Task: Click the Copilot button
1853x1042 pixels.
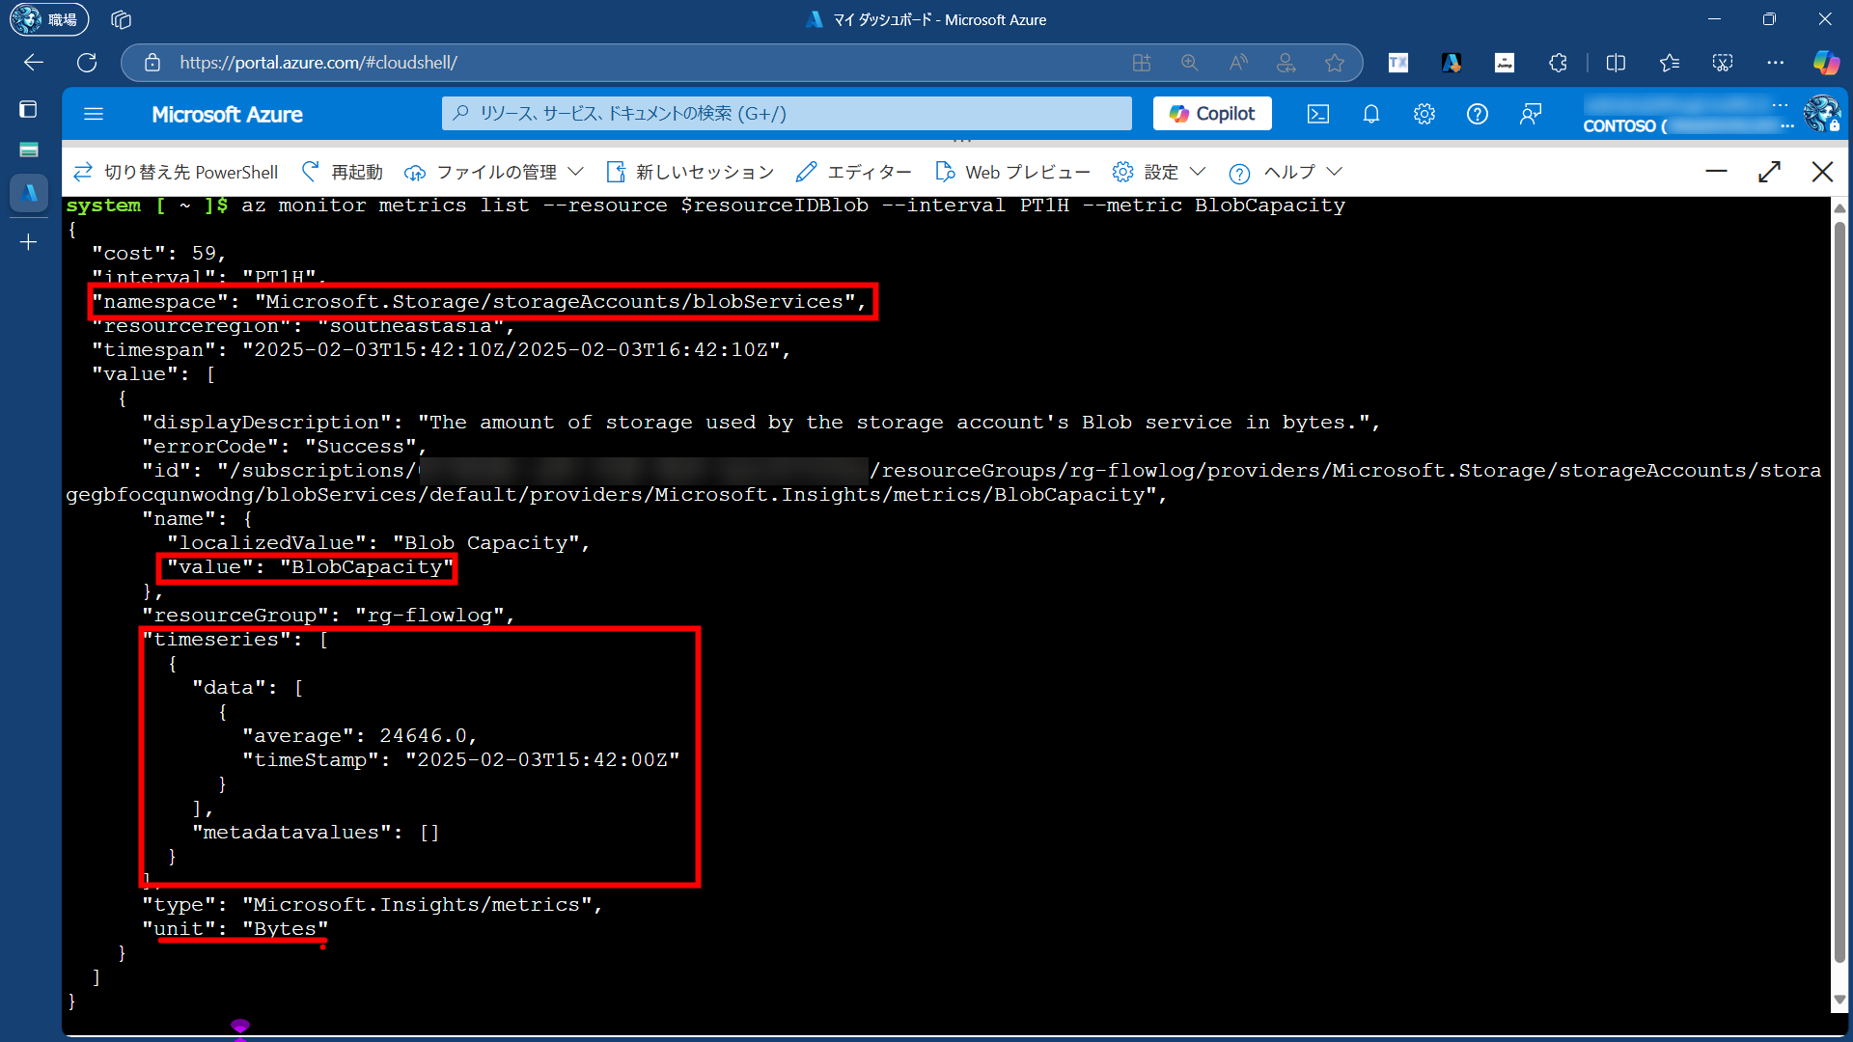Action: coord(1212,114)
